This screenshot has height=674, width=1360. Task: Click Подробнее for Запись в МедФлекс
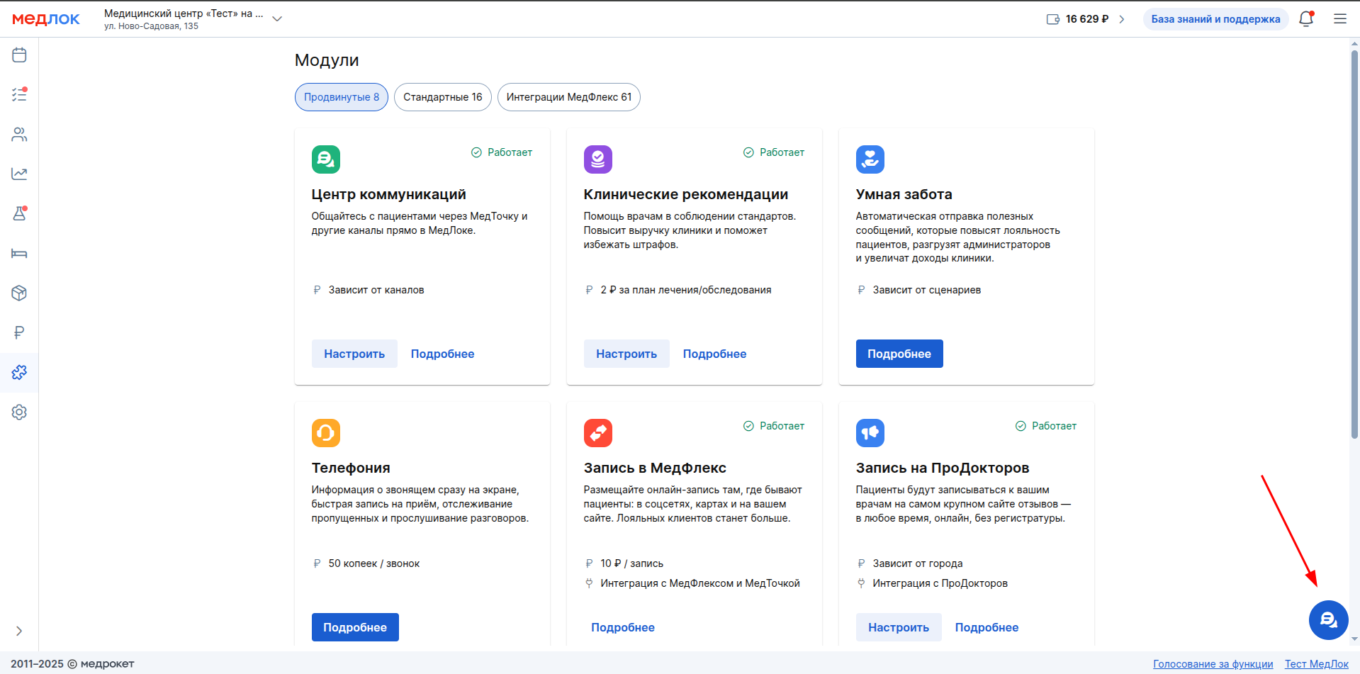[623, 627]
